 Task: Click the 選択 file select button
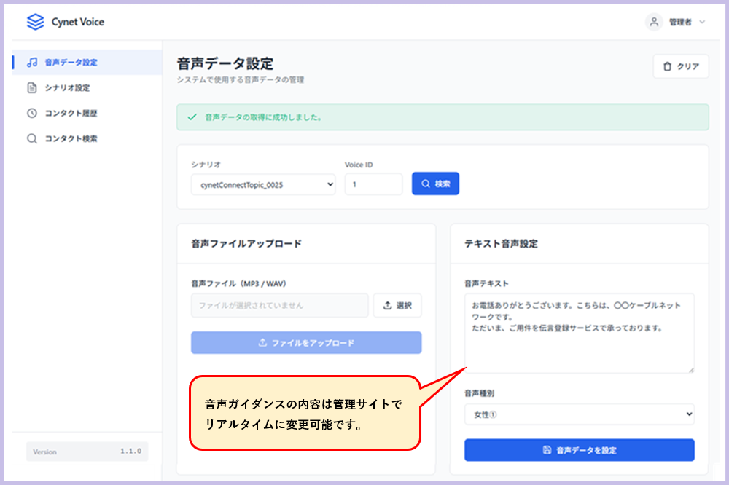point(397,306)
